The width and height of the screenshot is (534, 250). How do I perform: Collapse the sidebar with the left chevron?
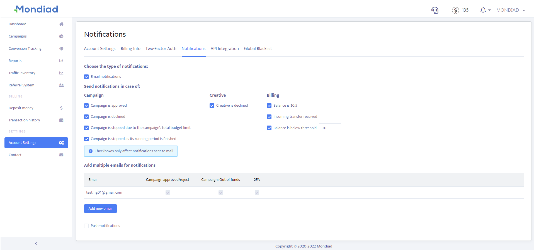click(x=36, y=243)
